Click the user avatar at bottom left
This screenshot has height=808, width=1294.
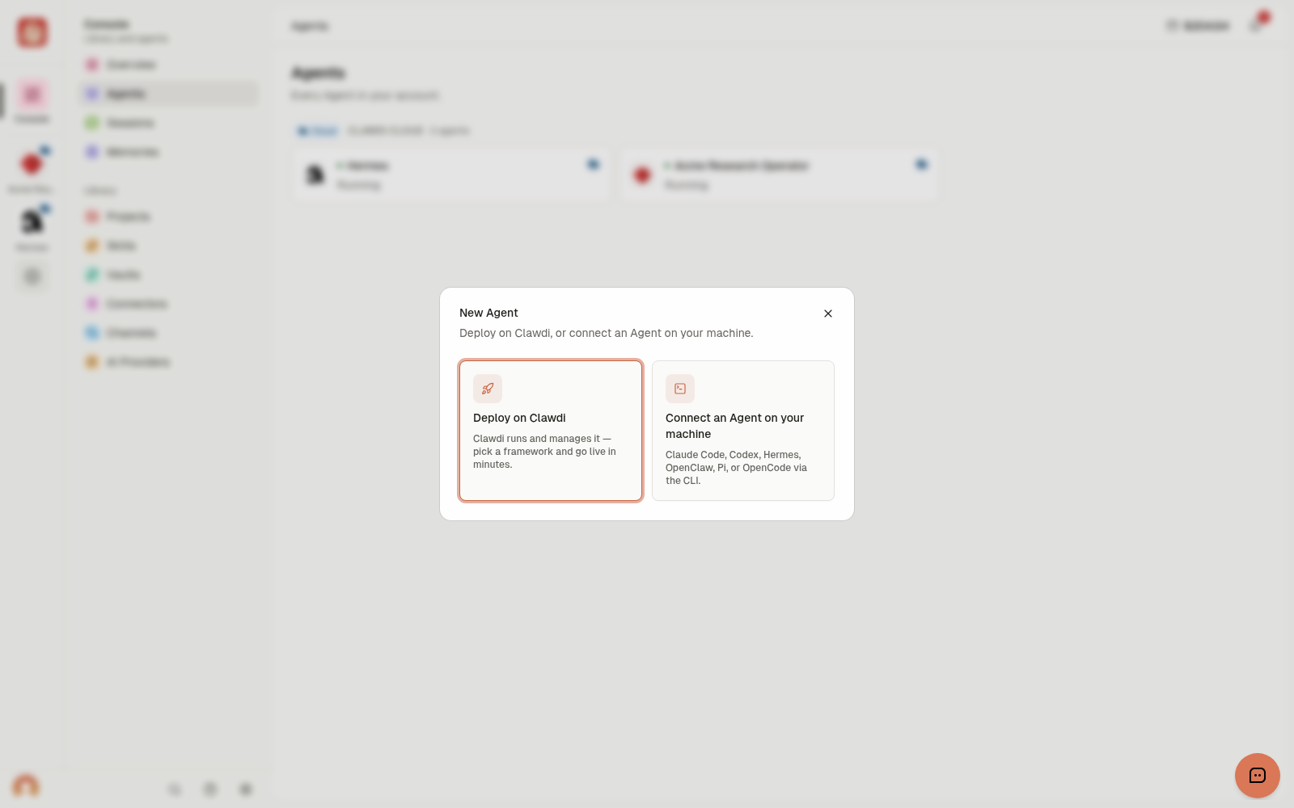[x=26, y=786]
